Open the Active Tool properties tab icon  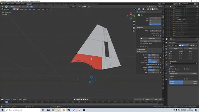[166, 43]
